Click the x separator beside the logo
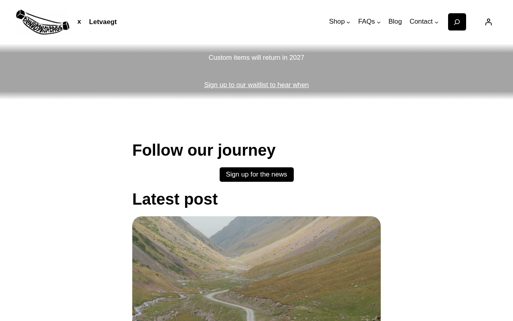Image resolution: width=513 pixels, height=321 pixels. [x=79, y=22]
